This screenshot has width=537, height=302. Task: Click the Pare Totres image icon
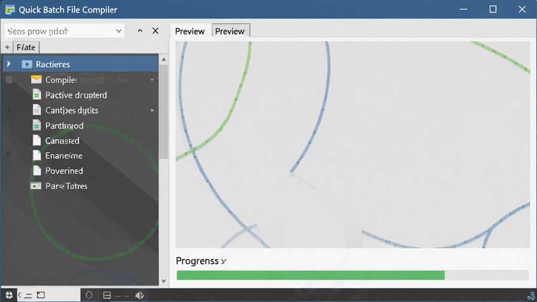click(36, 186)
